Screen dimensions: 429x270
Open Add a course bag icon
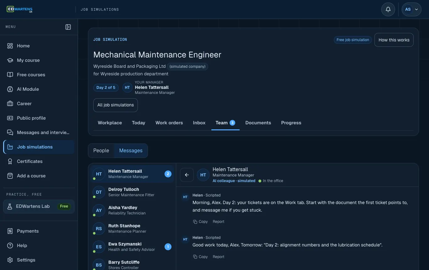click(x=10, y=176)
